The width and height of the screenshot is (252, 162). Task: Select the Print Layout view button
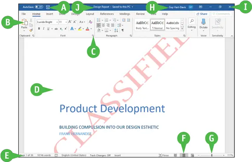[x=184, y=155]
